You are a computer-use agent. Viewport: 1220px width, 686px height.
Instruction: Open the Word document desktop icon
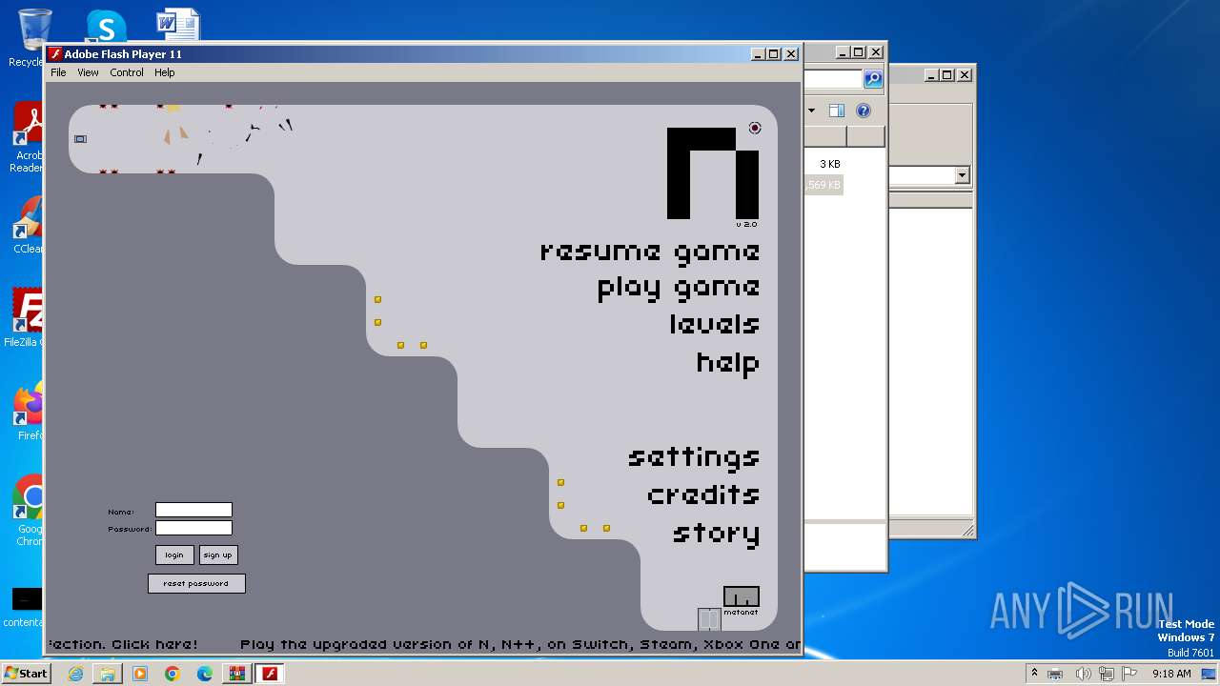[x=178, y=25]
